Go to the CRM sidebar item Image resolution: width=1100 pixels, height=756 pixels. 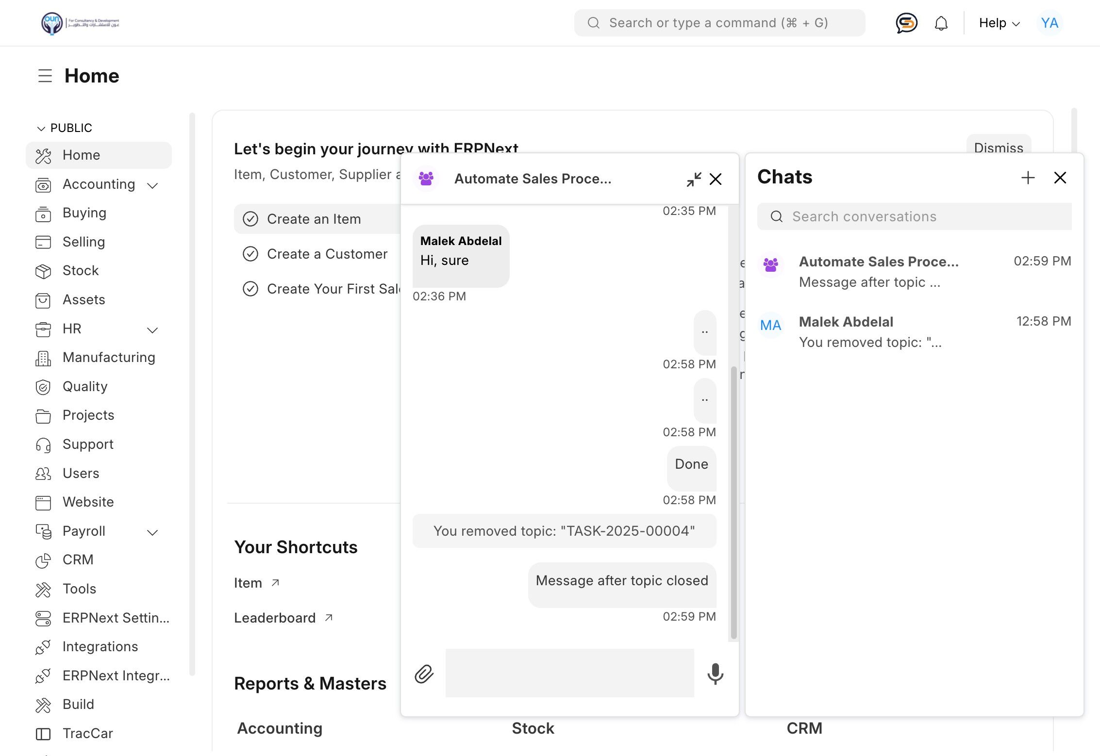click(78, 559)
